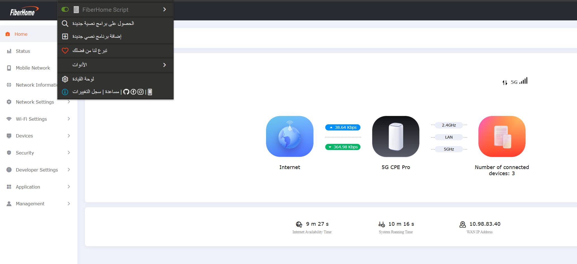Click the Application grid icon

(x=9, y=187)
